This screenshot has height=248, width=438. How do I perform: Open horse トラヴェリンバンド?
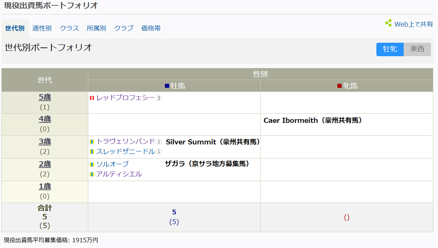pyautogui.click(x=126, y=142)
